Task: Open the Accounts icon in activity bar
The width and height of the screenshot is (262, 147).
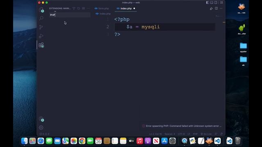Action: 41,119
